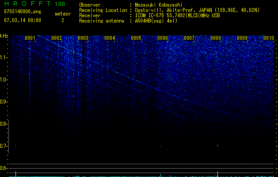Click the A504HB(yagi 4el) antenna text

pyautogui.click(x=156, y=21)
